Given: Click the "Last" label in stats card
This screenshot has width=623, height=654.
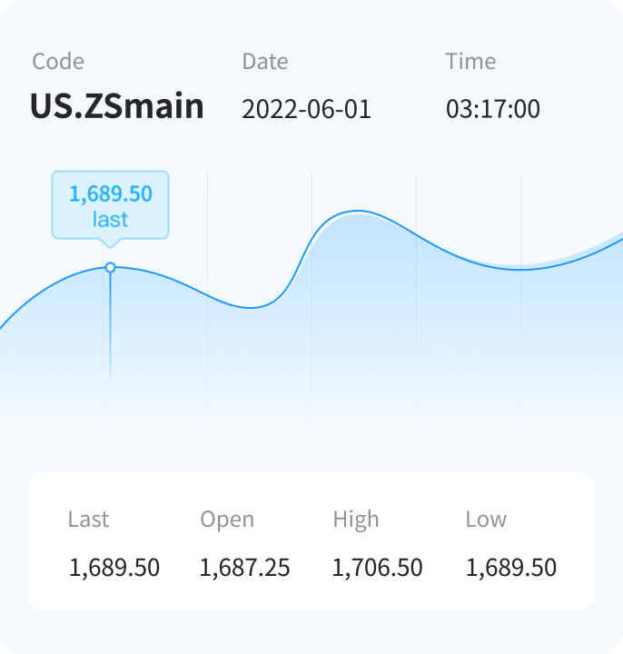Looking at the screenshot, I should click(88, 520).
